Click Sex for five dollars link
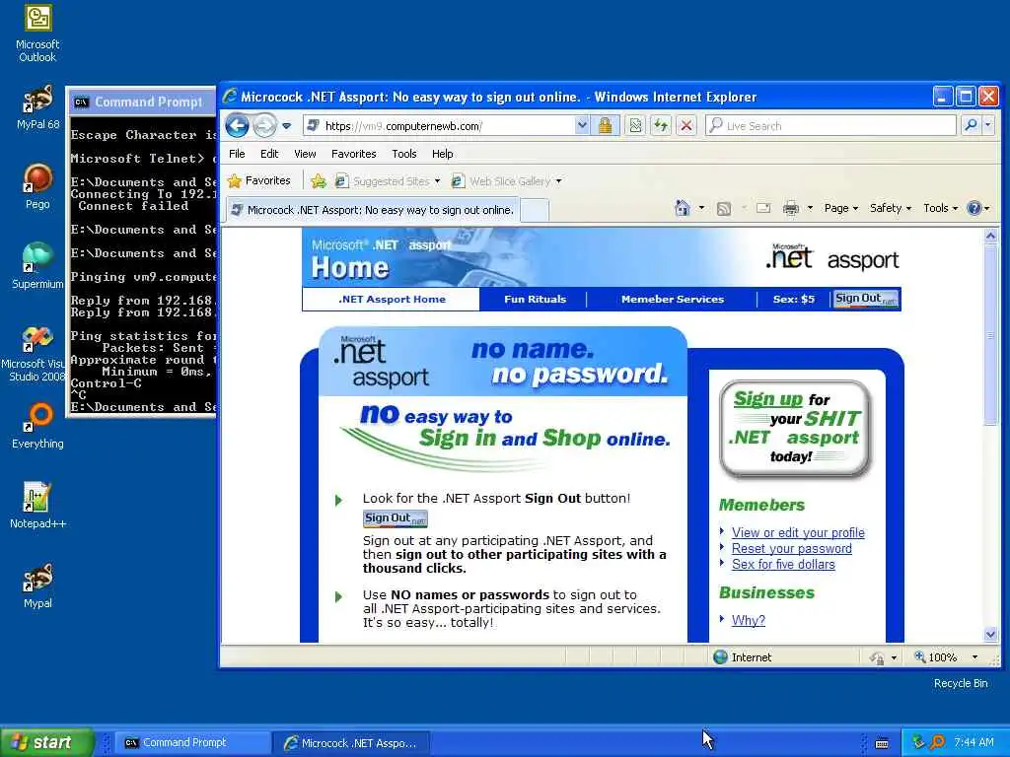1010x757 pixels. [783, 564]
